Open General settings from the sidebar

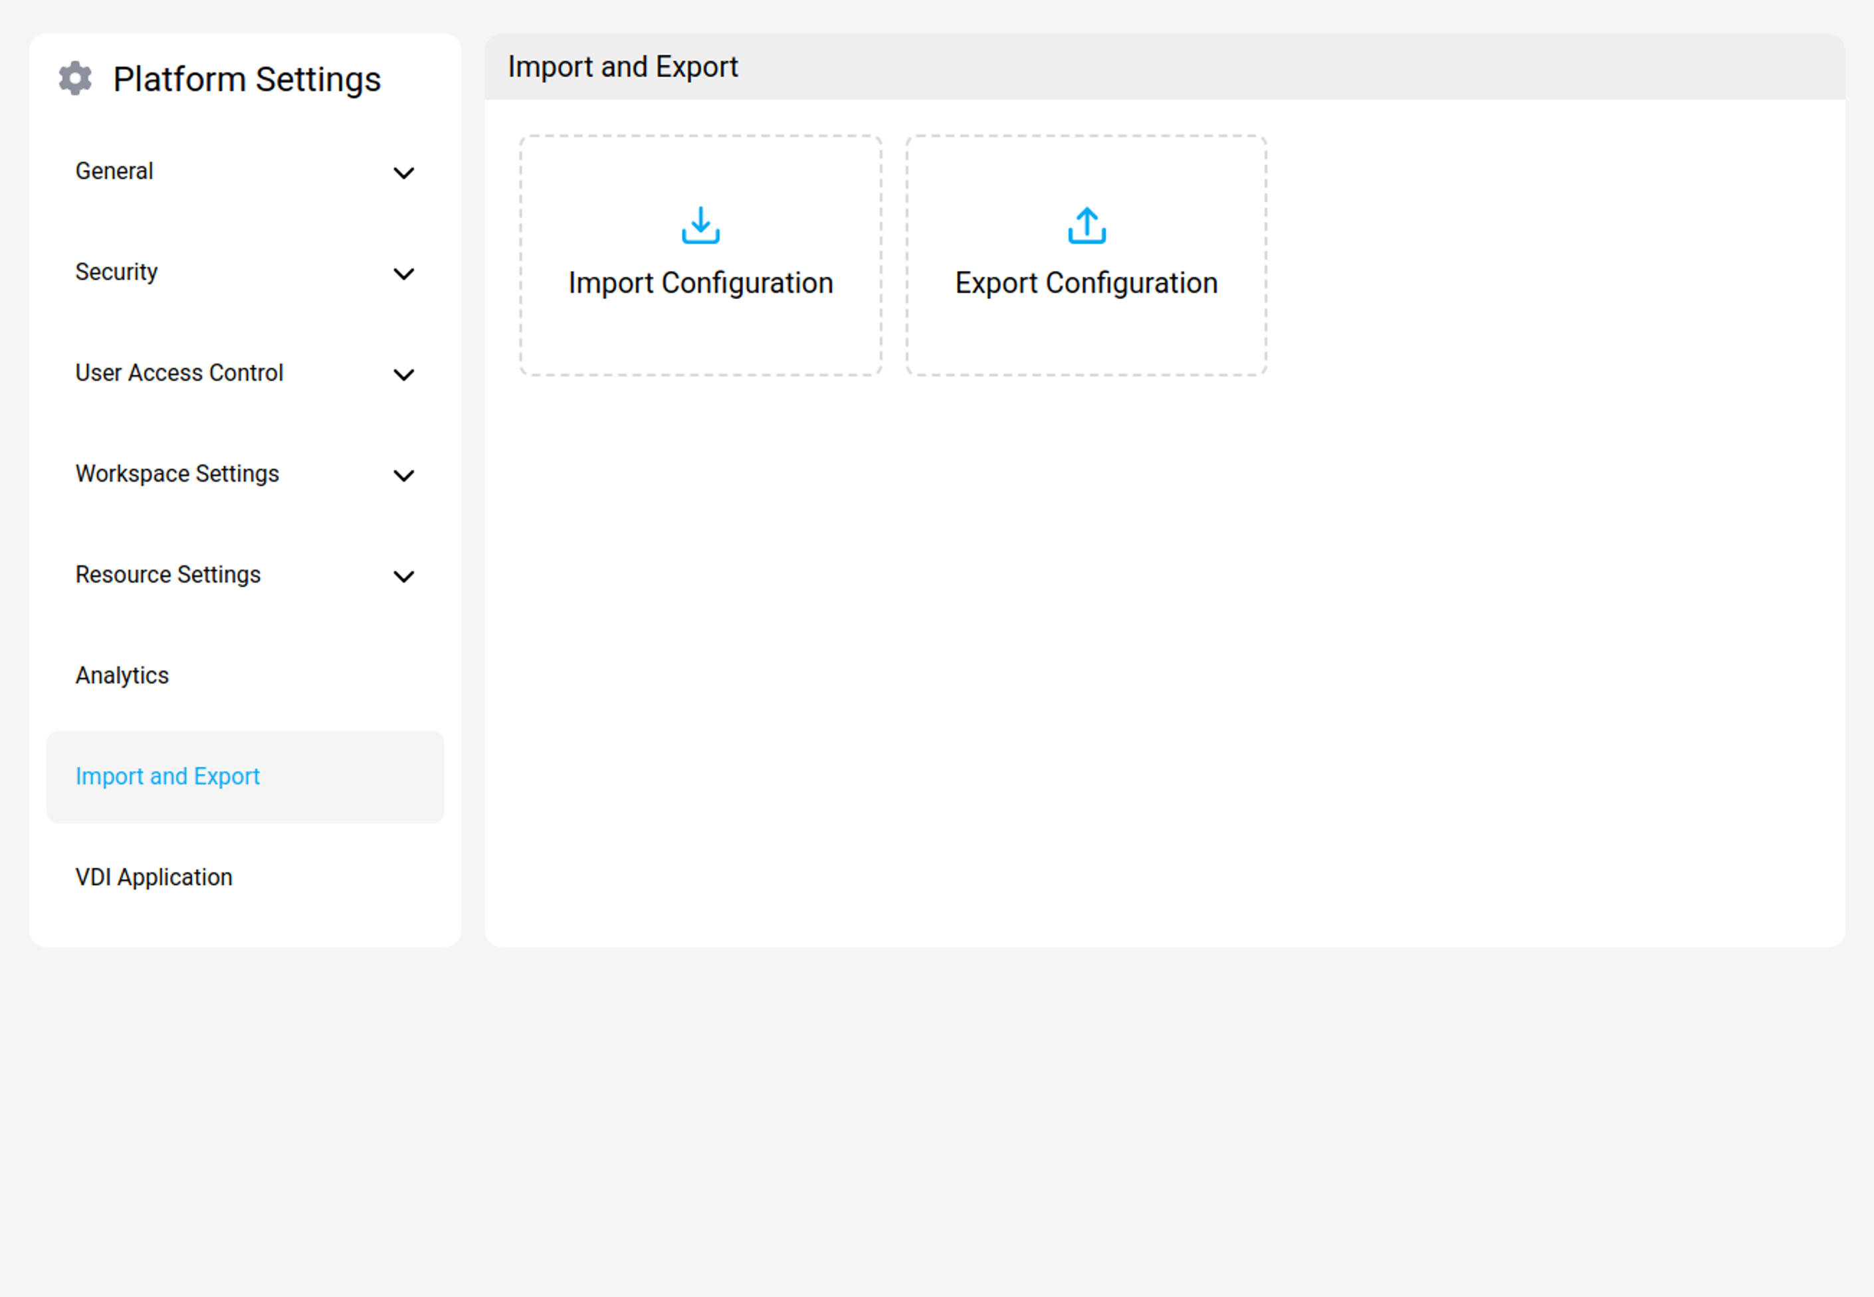(114, 171)
